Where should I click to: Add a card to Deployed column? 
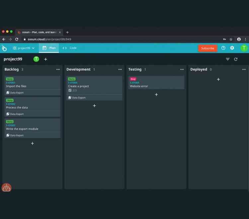[x=218, y=80]
